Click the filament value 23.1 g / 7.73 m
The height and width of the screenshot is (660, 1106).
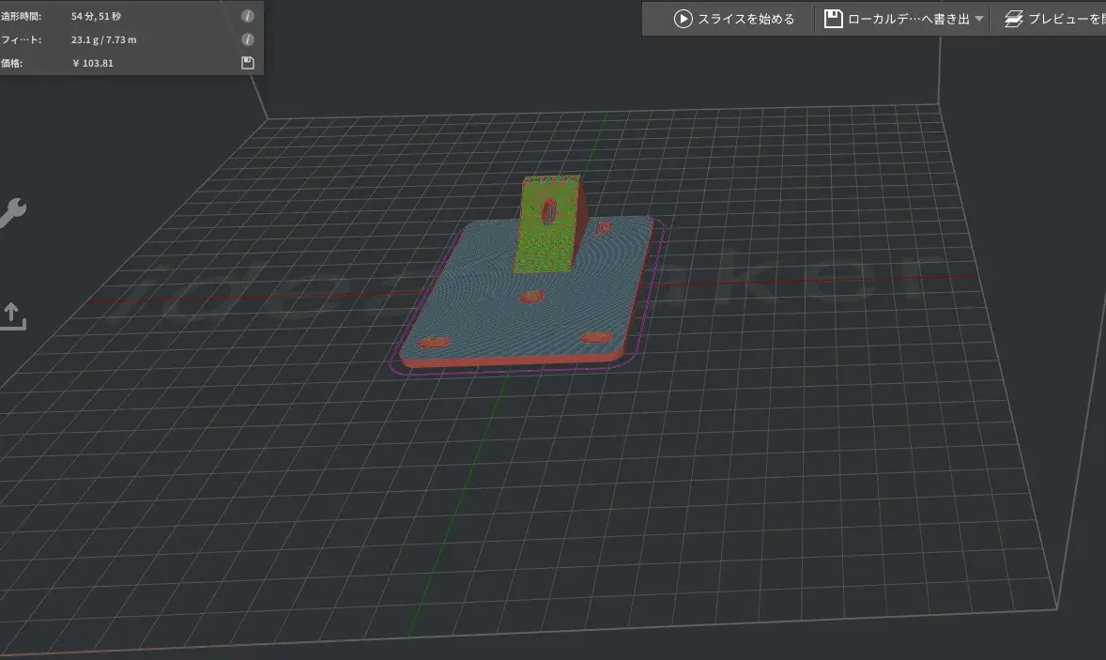(x=103, y=39)
